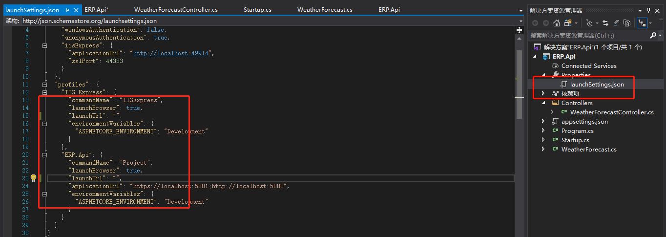Toggle pin on launchSettings.json tab
The image size is (666, 237).
pos(67,10)
